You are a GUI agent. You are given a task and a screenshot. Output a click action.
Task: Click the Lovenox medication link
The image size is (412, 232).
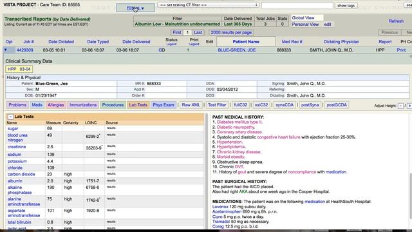(x=220, y=207)
